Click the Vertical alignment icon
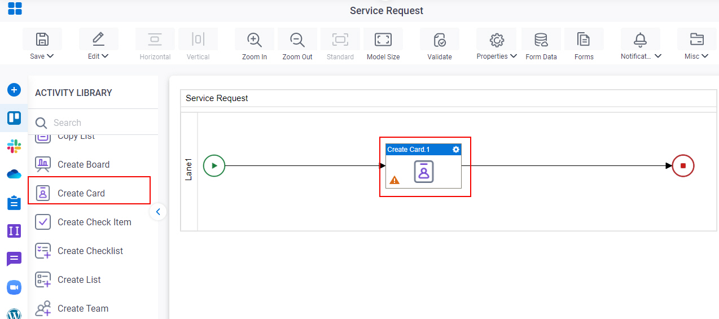This screenshot has width=719, height=319. [x=198, y=40]
